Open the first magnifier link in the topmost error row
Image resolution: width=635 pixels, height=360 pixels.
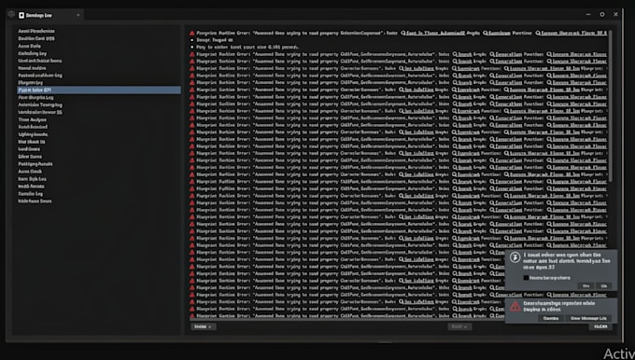pos(433,34)
